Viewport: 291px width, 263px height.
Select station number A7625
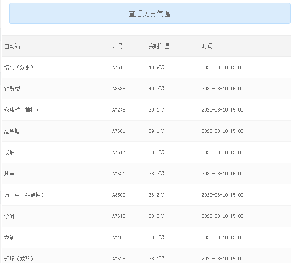[x=119, y=259]
